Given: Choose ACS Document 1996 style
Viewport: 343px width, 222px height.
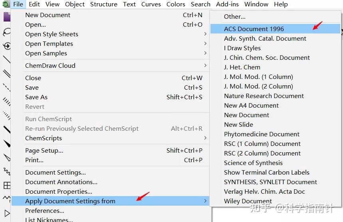Looking at the screenshot, I should coord(254,29).
